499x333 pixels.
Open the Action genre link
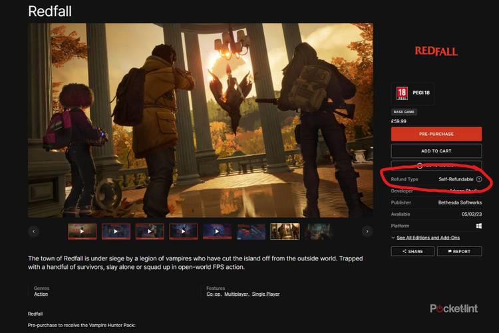pos(41,294)
